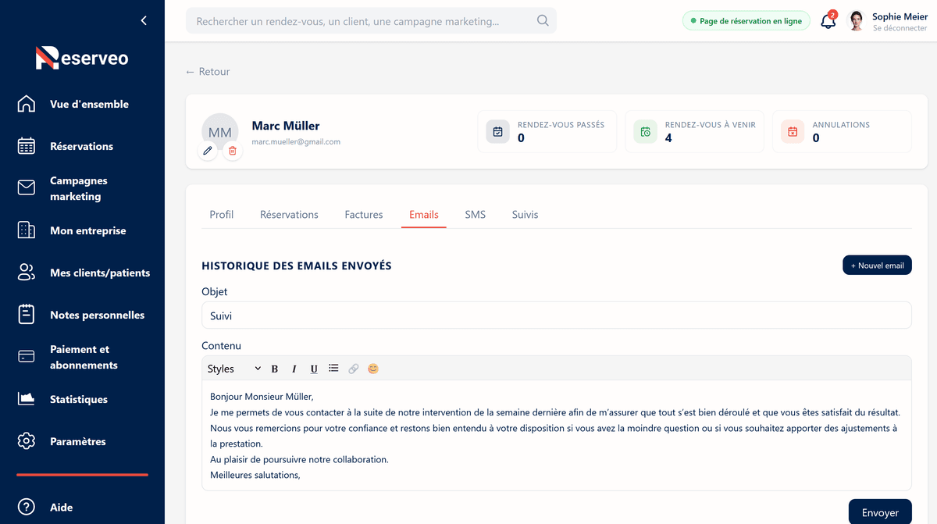Click the + Nouvel email button
The width and height of the screenshot is (937, 524).
point(877,266)
